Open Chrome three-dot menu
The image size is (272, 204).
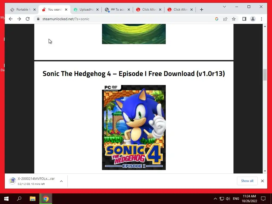(261, 19)
